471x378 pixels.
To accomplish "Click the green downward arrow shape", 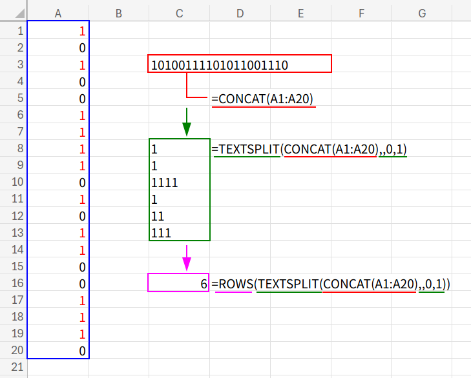I will pyautogui.click(x=186, y=122).
